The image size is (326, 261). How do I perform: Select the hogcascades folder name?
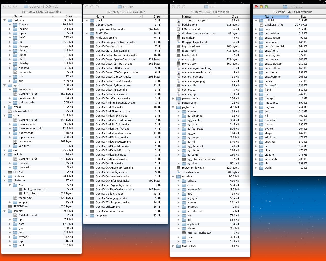point(27,133)
